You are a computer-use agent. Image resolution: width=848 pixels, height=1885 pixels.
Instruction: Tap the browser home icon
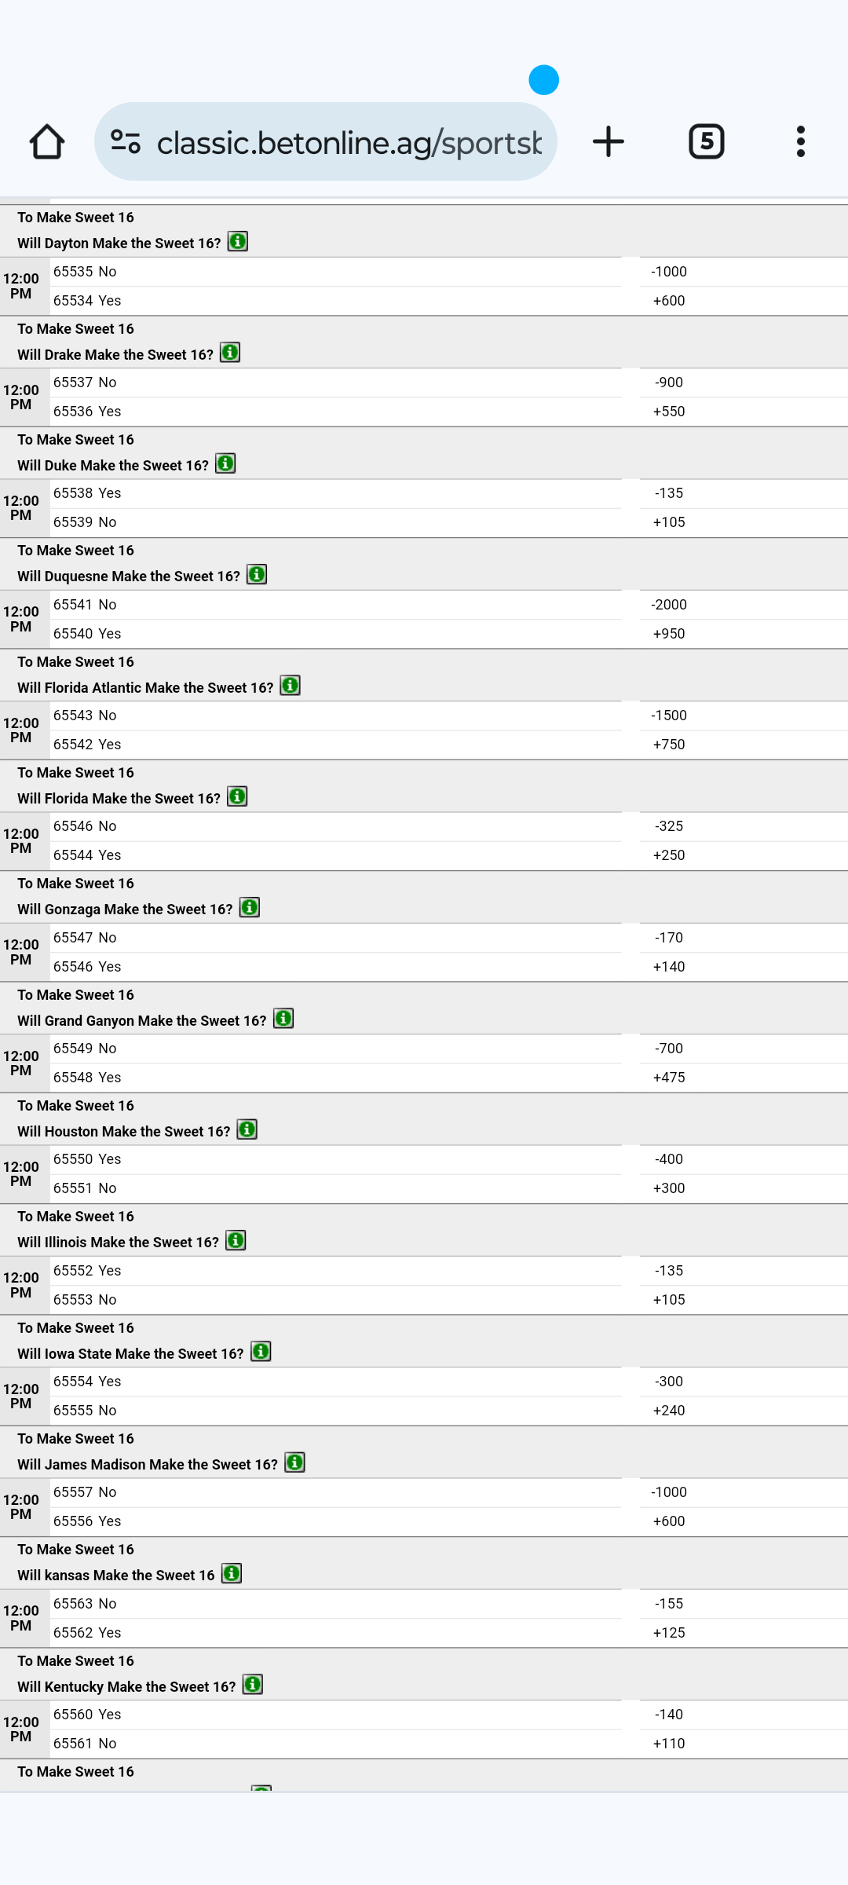tap(47, 142)
